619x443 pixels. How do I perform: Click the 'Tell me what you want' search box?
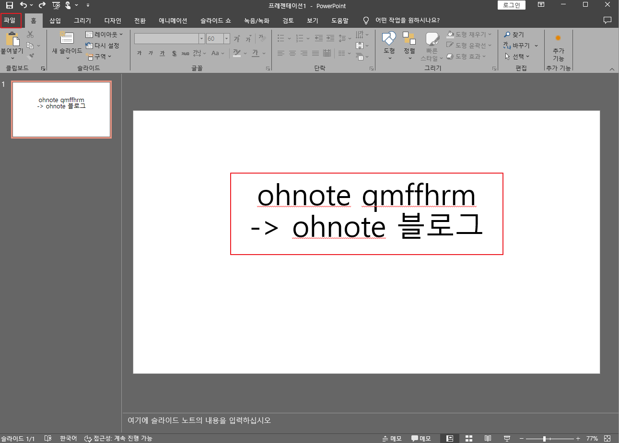401,20
